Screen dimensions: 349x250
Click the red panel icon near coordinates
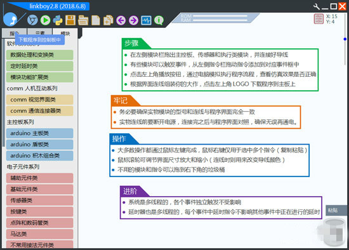point(319,19)
